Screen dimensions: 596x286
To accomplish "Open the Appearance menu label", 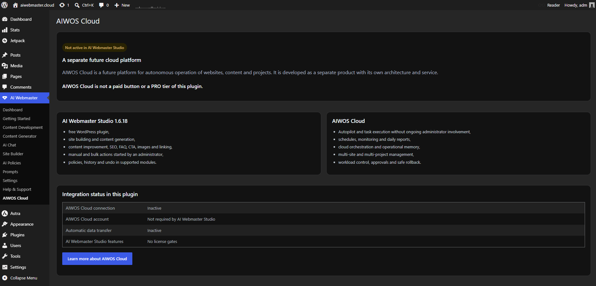I will [x=22, y=224].
